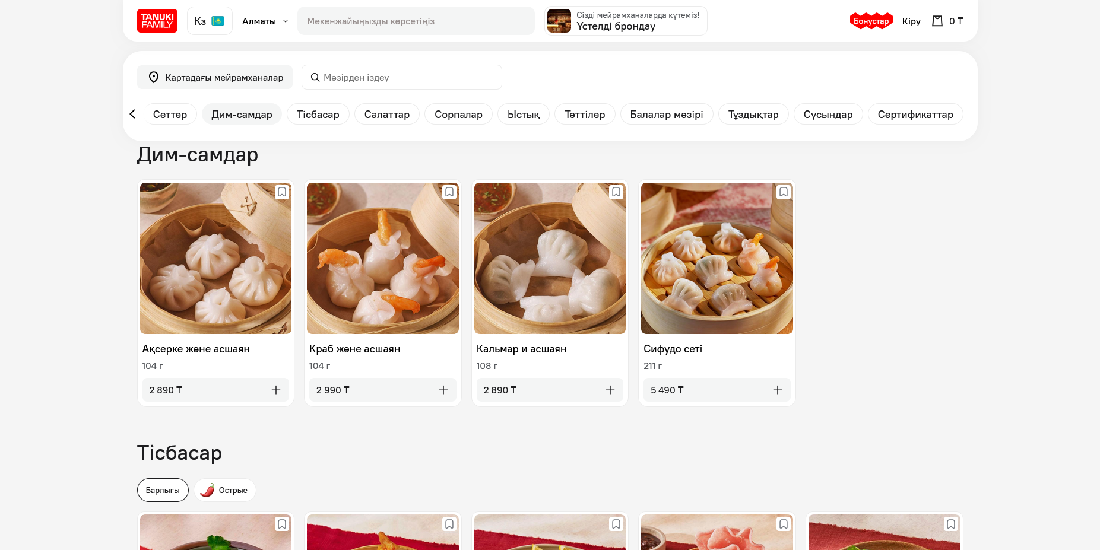Bookmark the Сифудо сеті dish

pos(784,192)
